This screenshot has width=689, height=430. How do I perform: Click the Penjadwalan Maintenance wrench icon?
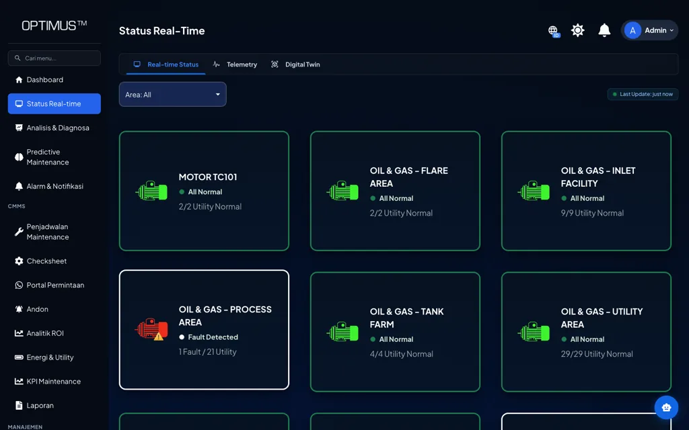pyautogui.click(x=19, y=232)
